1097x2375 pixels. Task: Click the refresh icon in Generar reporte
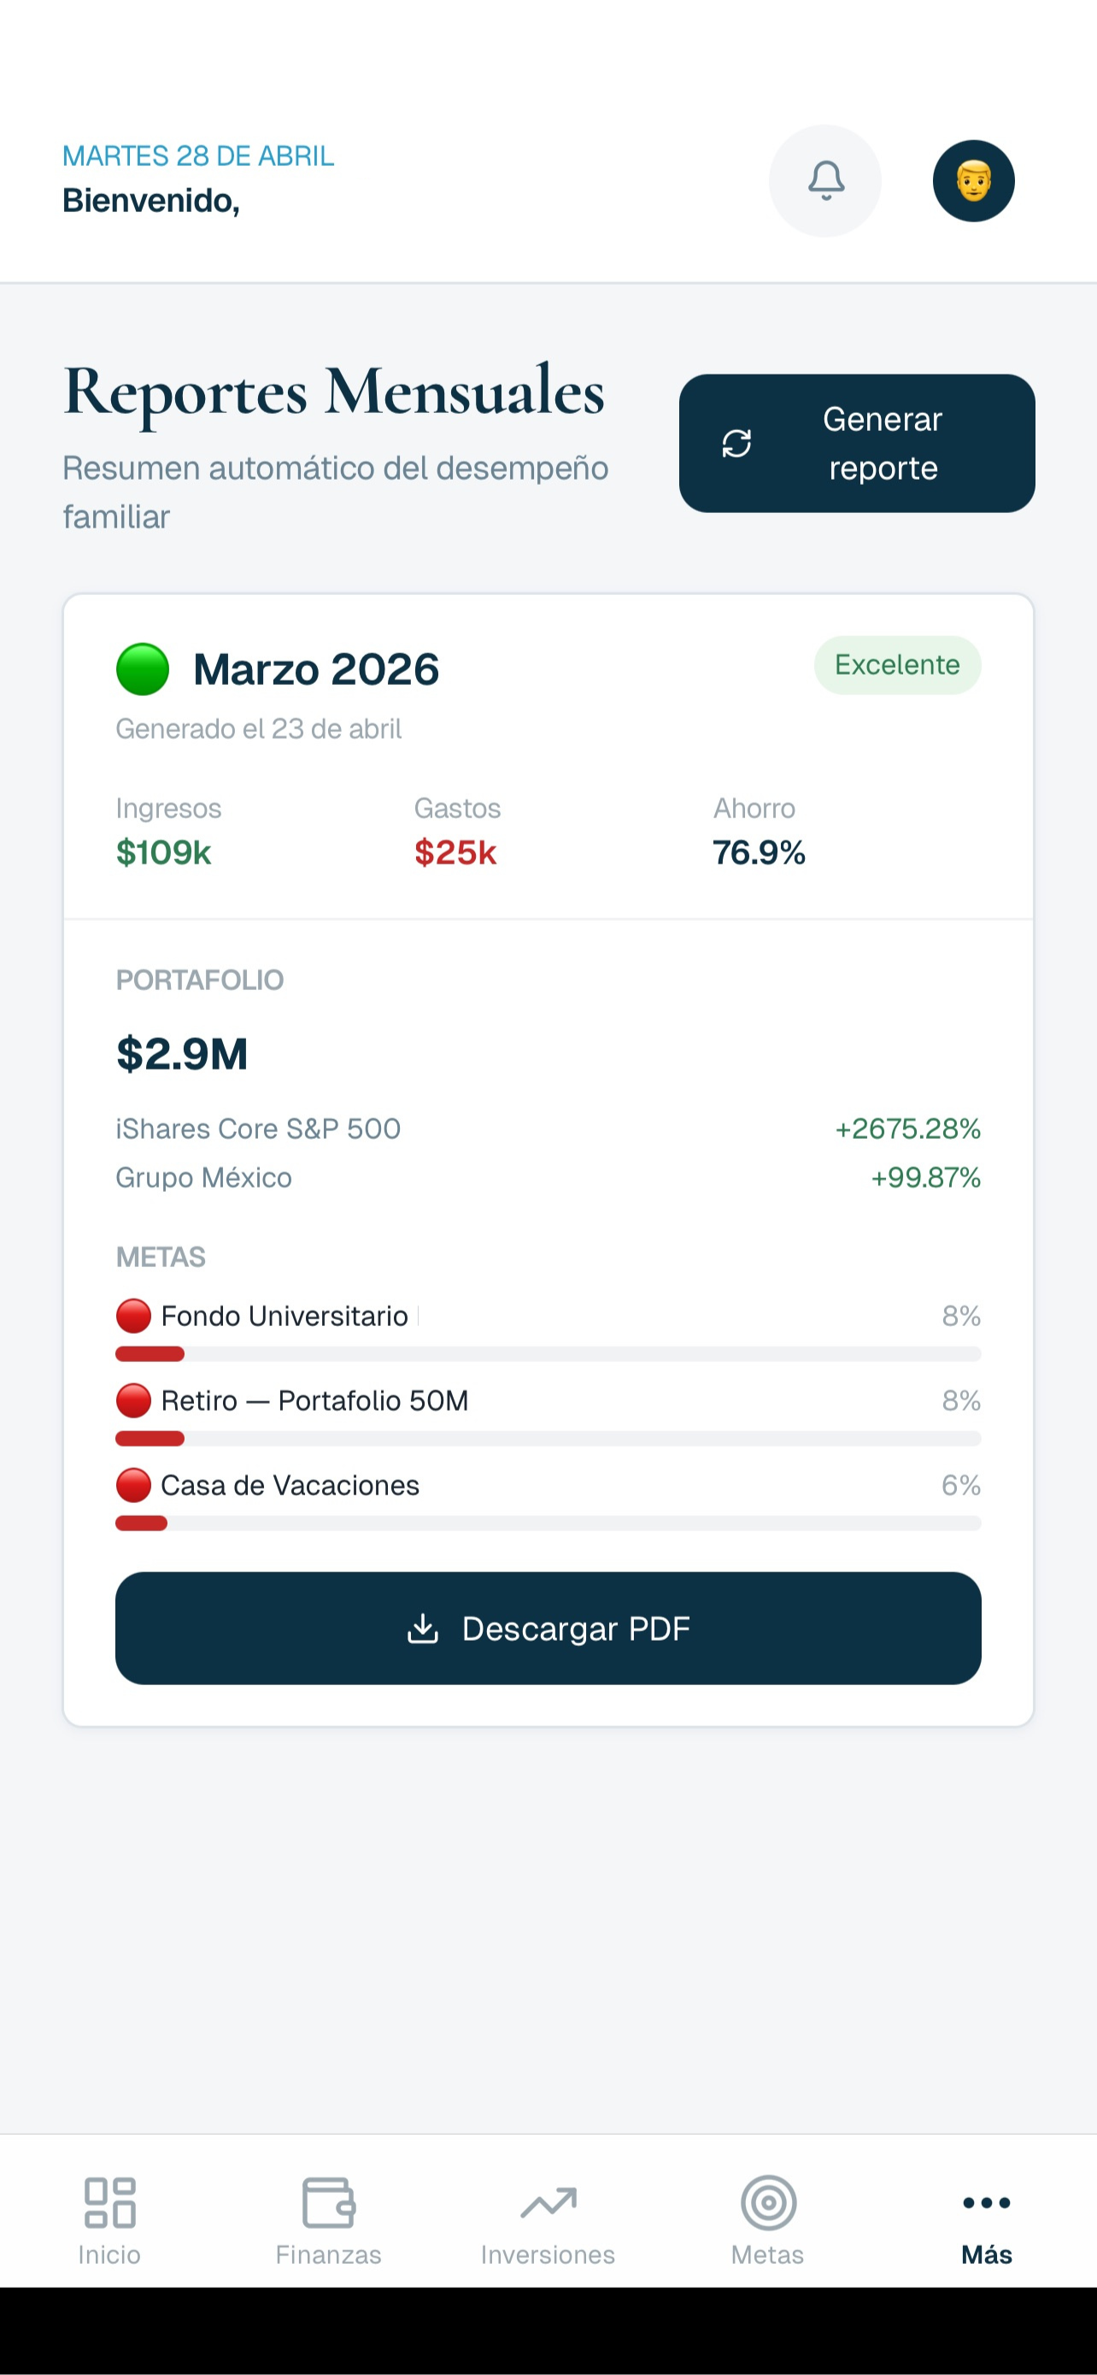[x=736, y=444]
